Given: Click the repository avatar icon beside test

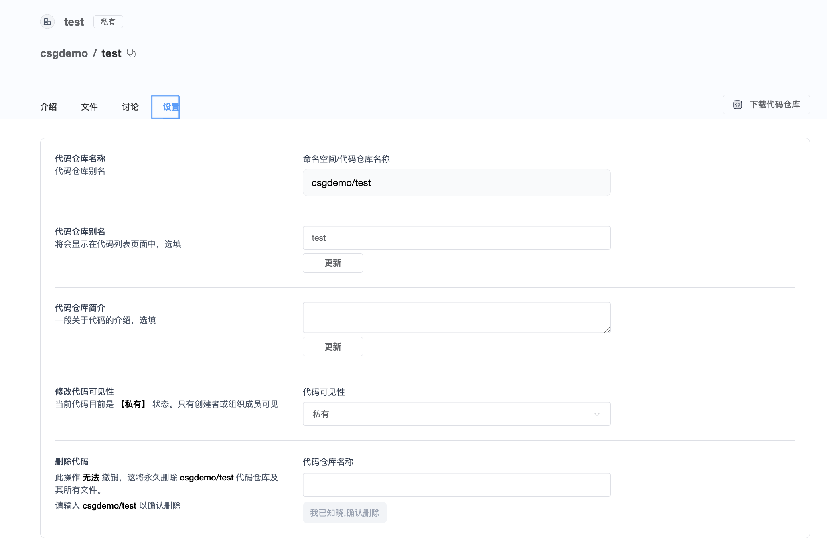Looking at the screenshot, I should point(47,22).
